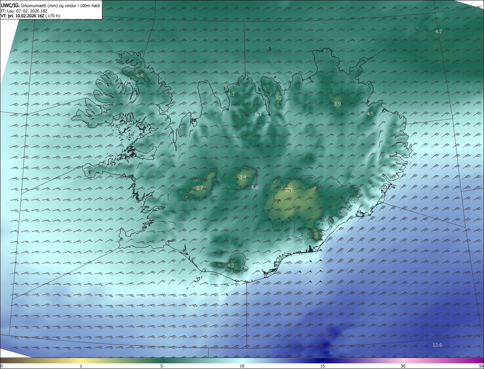Click the 3.9 value in northeast Iceland
The width and height of the screenshot is (484, 369).
pos(337,104)
